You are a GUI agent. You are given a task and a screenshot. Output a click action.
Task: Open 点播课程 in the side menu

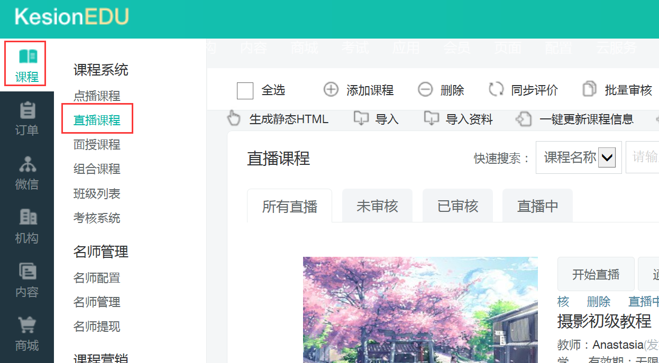[x=97, y=96]
